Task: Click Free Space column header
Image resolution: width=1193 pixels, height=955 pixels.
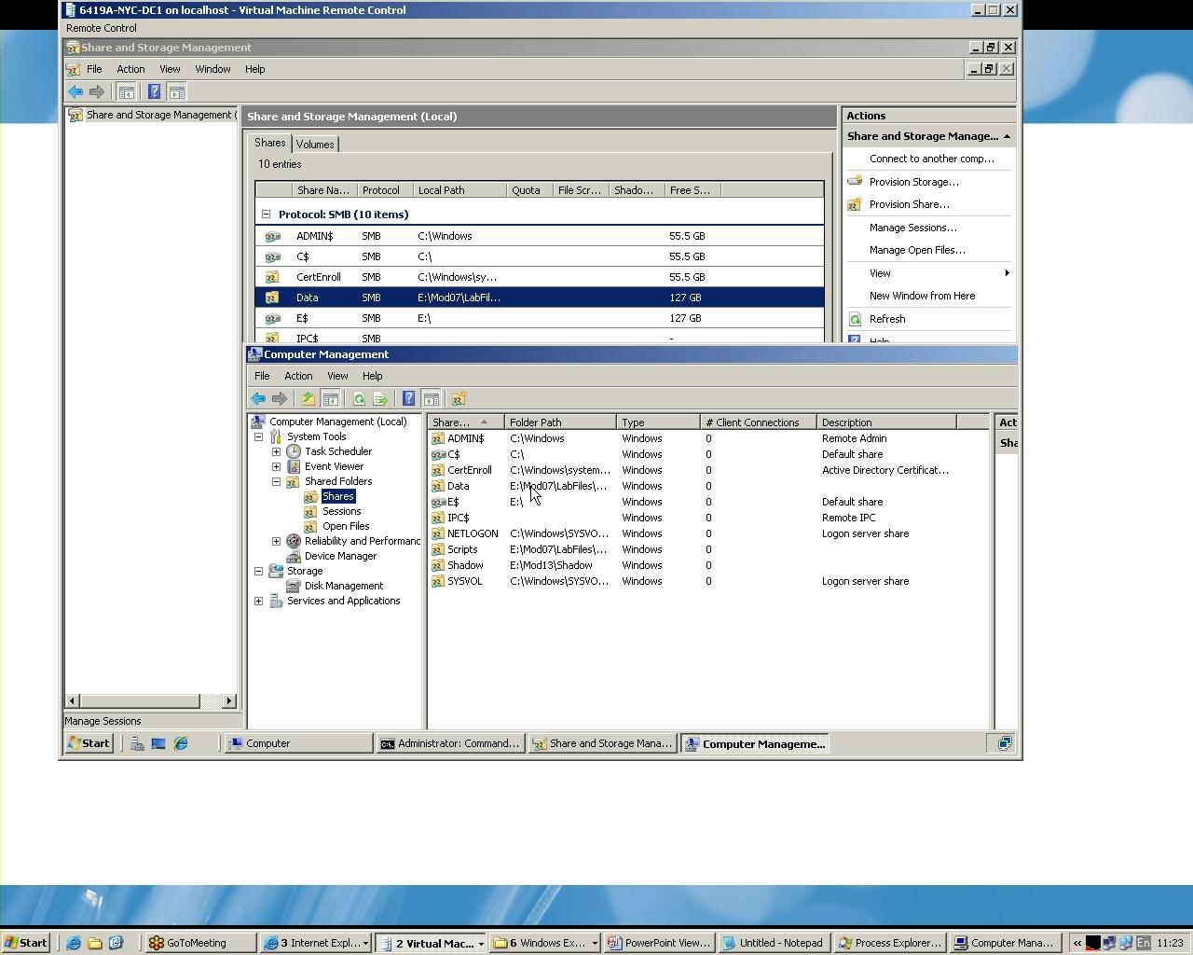Action: point(692,190)
